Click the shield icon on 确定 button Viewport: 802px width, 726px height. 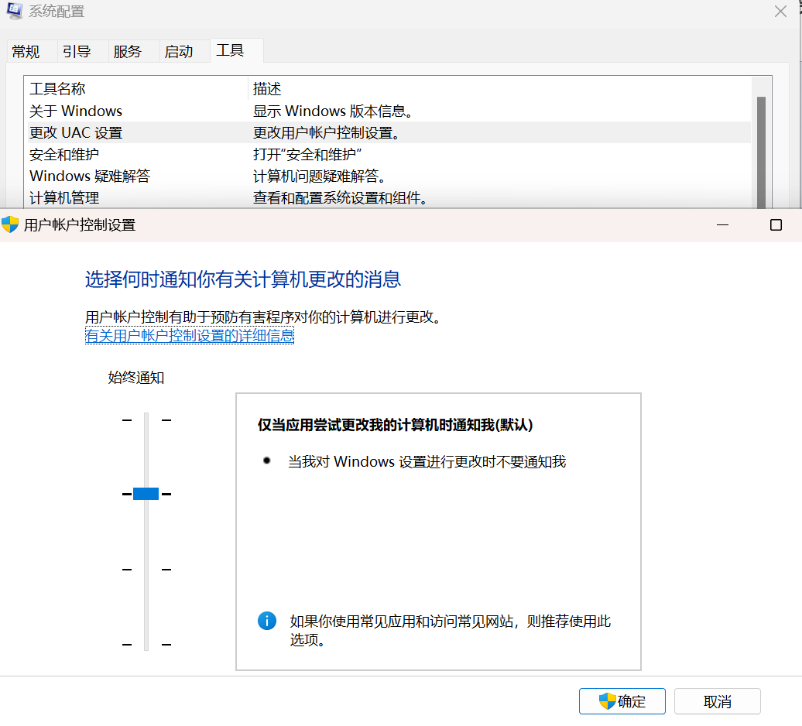click(608, 701)
